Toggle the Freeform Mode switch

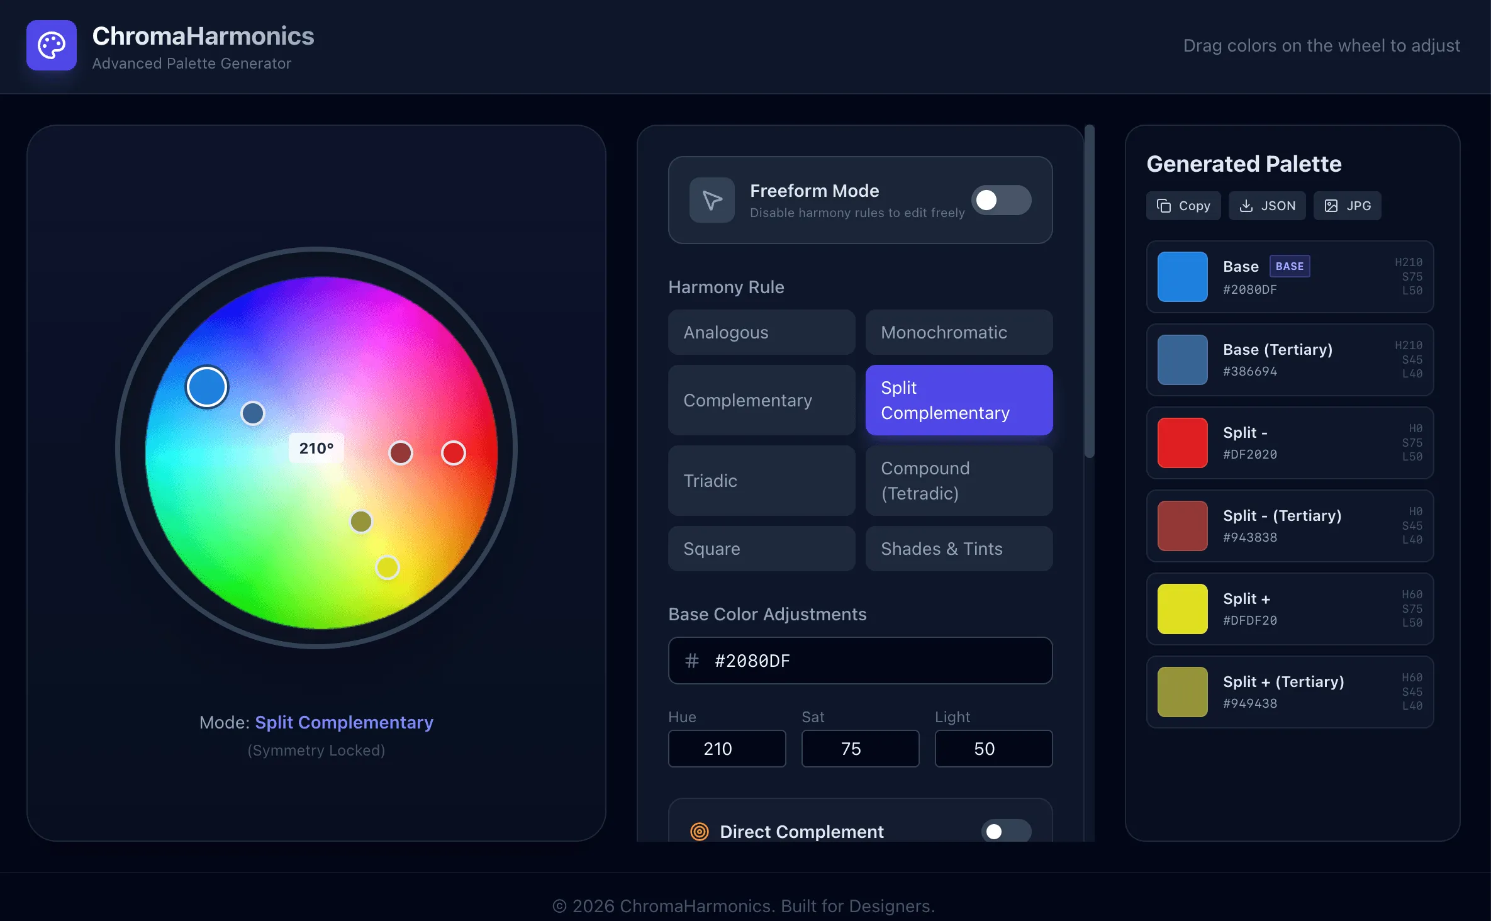coord(1002,200)
